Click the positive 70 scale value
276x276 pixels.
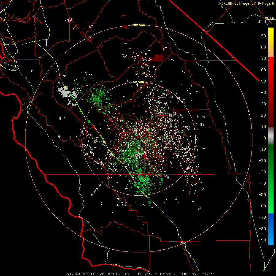263,59
